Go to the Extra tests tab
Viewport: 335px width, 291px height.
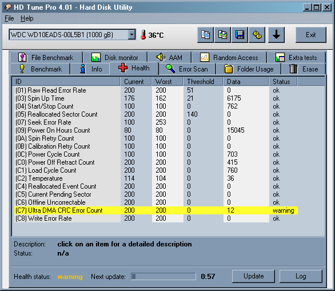[297, 58]
